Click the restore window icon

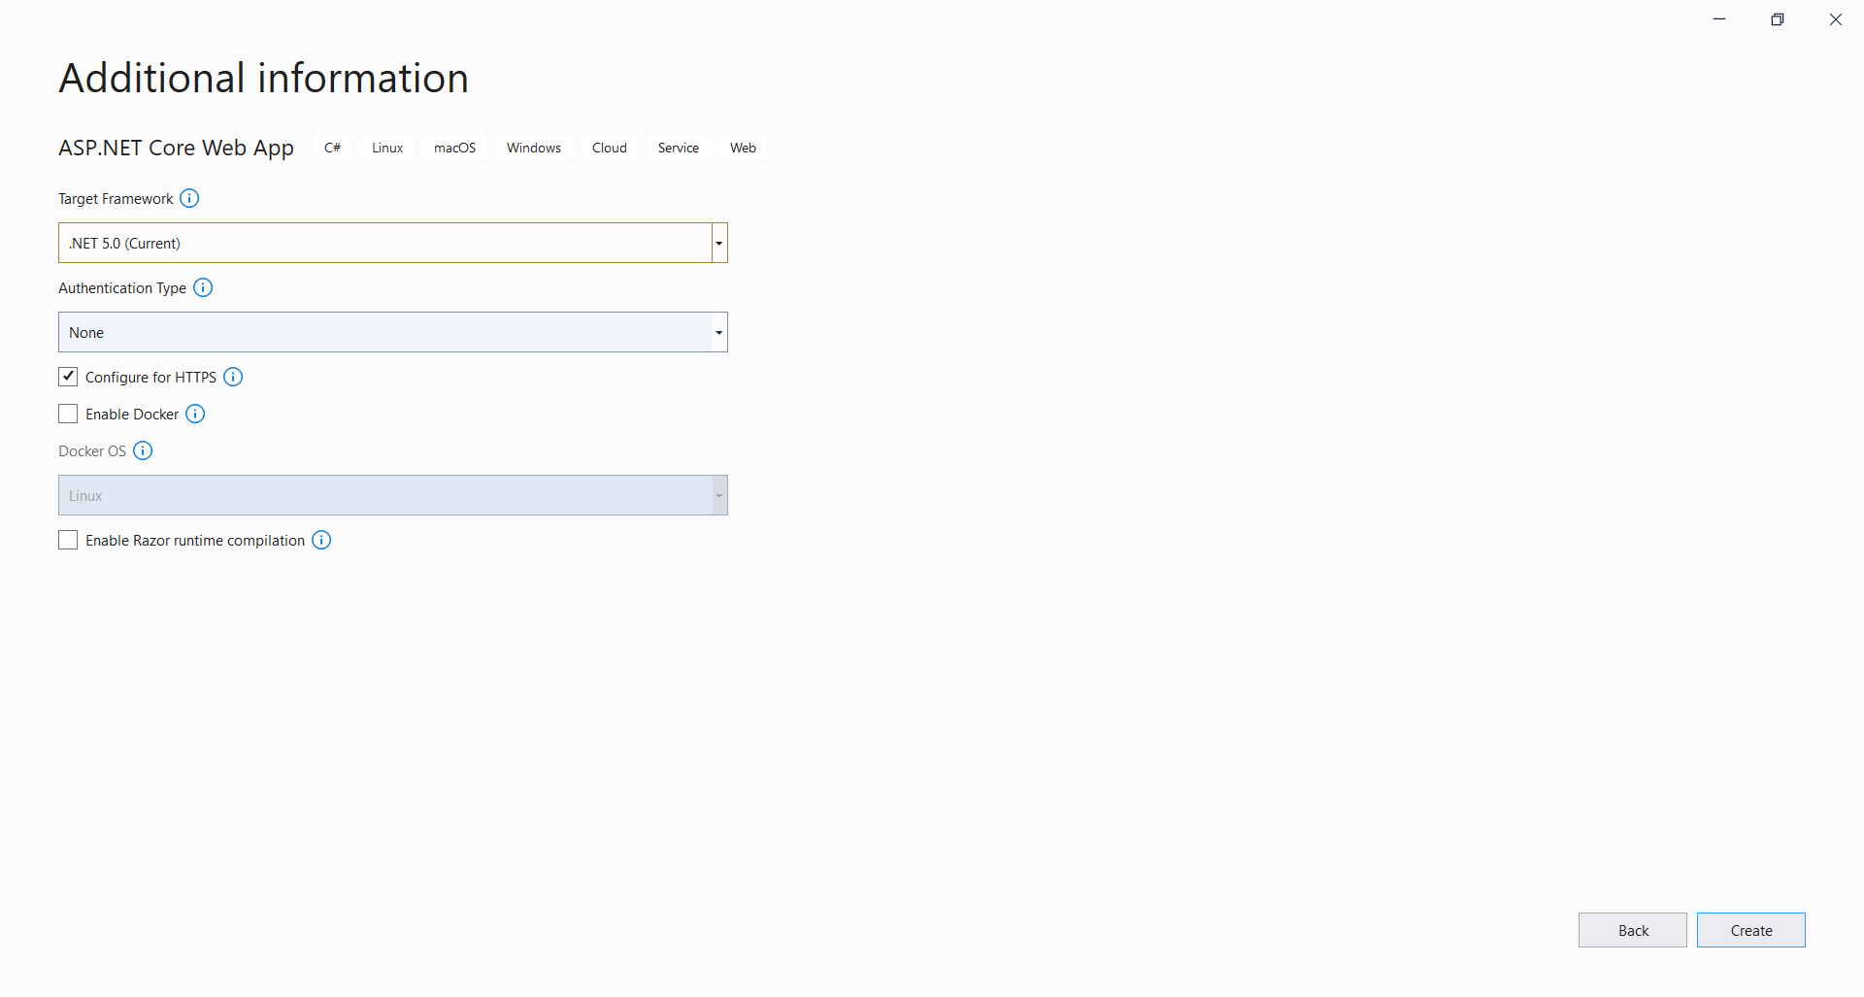(1778, 18)
